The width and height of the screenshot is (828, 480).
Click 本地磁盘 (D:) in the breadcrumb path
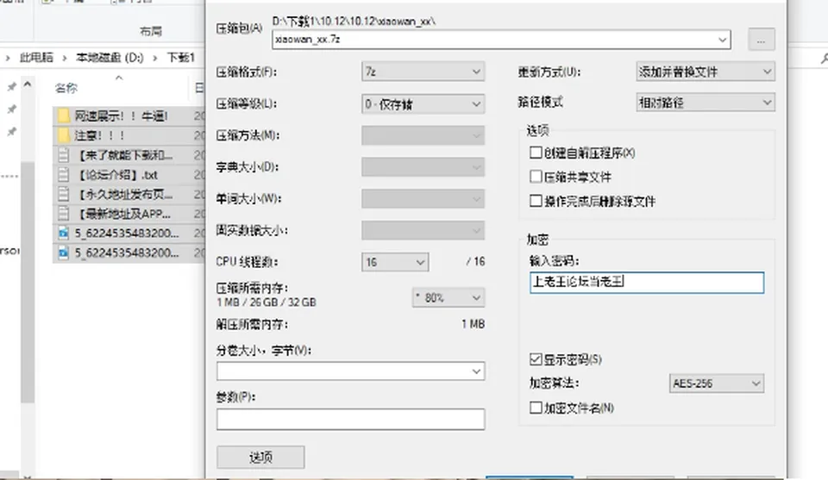(x=110, y=58)
